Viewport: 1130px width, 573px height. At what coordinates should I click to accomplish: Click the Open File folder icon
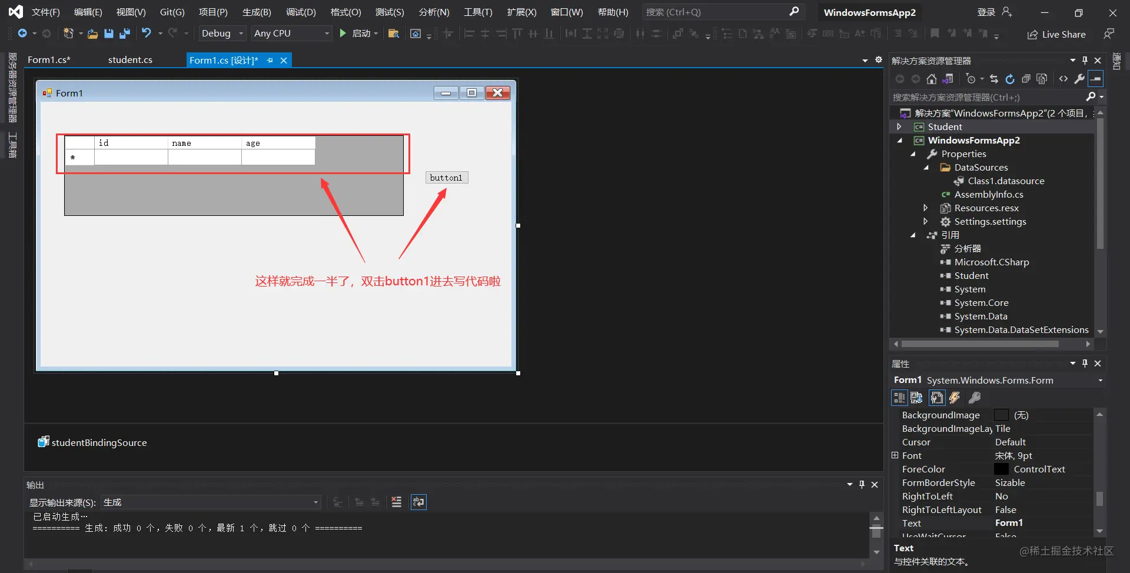92,34
